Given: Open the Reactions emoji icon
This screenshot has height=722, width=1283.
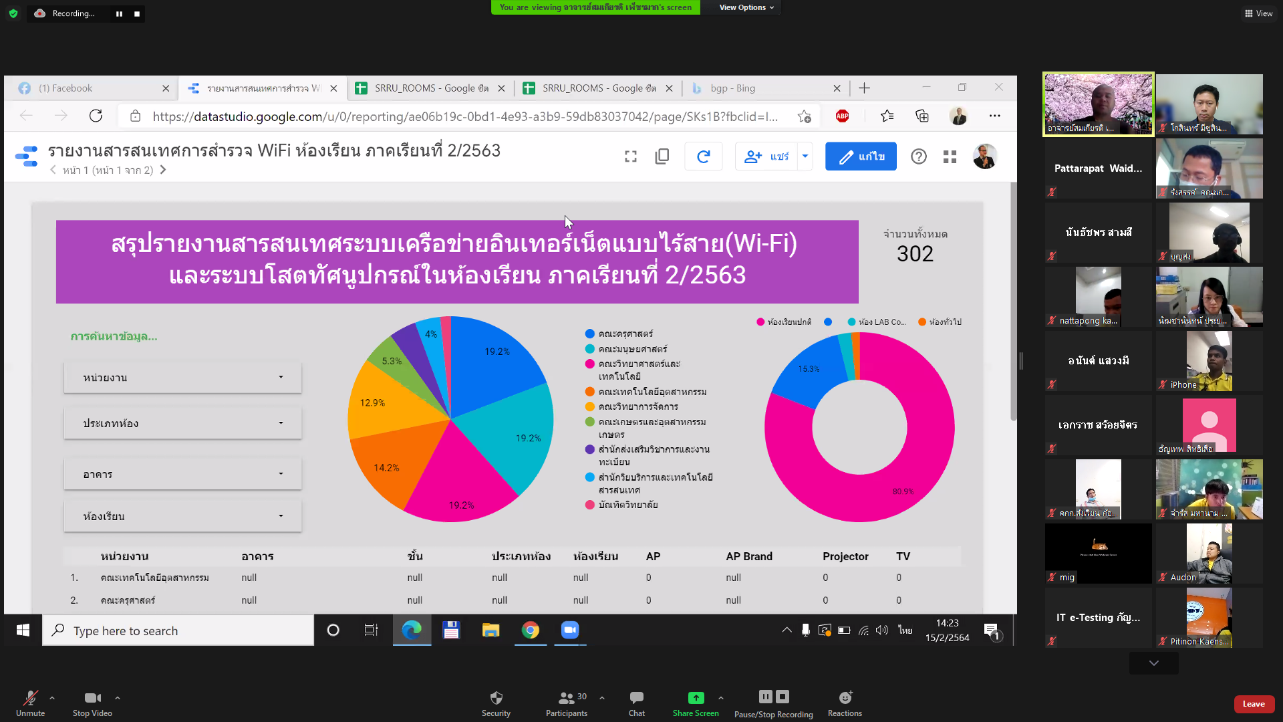Looking at the screenshot, I should (845, 698).
